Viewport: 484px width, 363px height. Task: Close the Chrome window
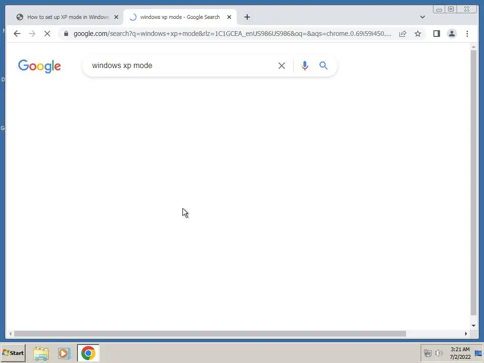tap(467, 9)
